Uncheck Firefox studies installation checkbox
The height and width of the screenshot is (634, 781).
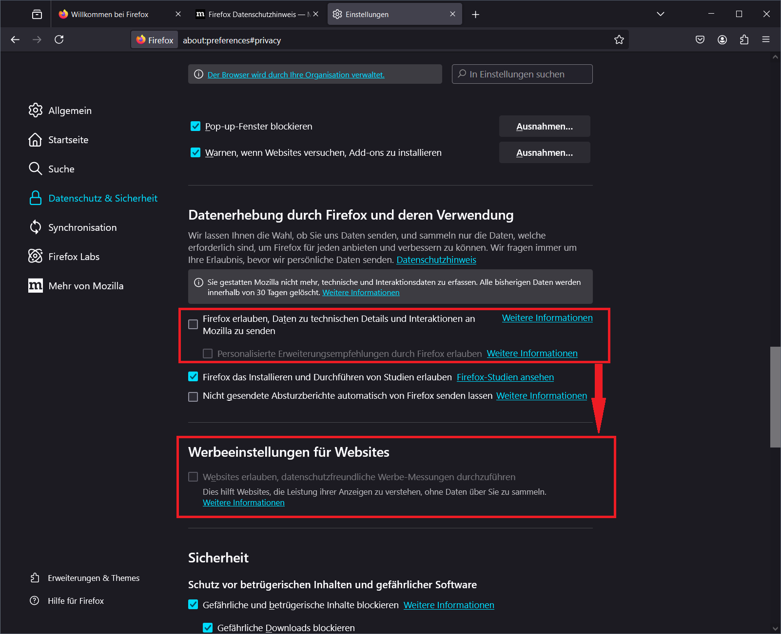(x=193, y=377)
